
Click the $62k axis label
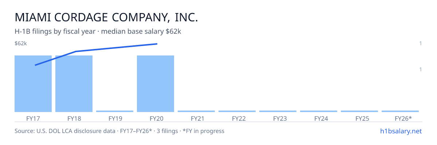click(x=21, y=43)
